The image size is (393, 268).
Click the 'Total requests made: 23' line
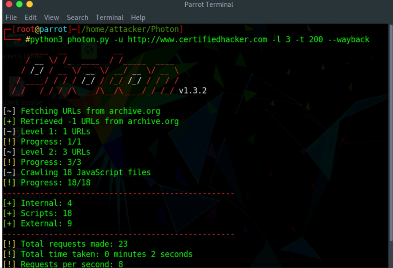(74, 244)
